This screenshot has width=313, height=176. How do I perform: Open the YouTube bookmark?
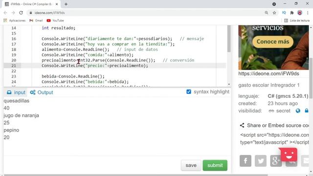pyautogui.click(x=55, y=21)
